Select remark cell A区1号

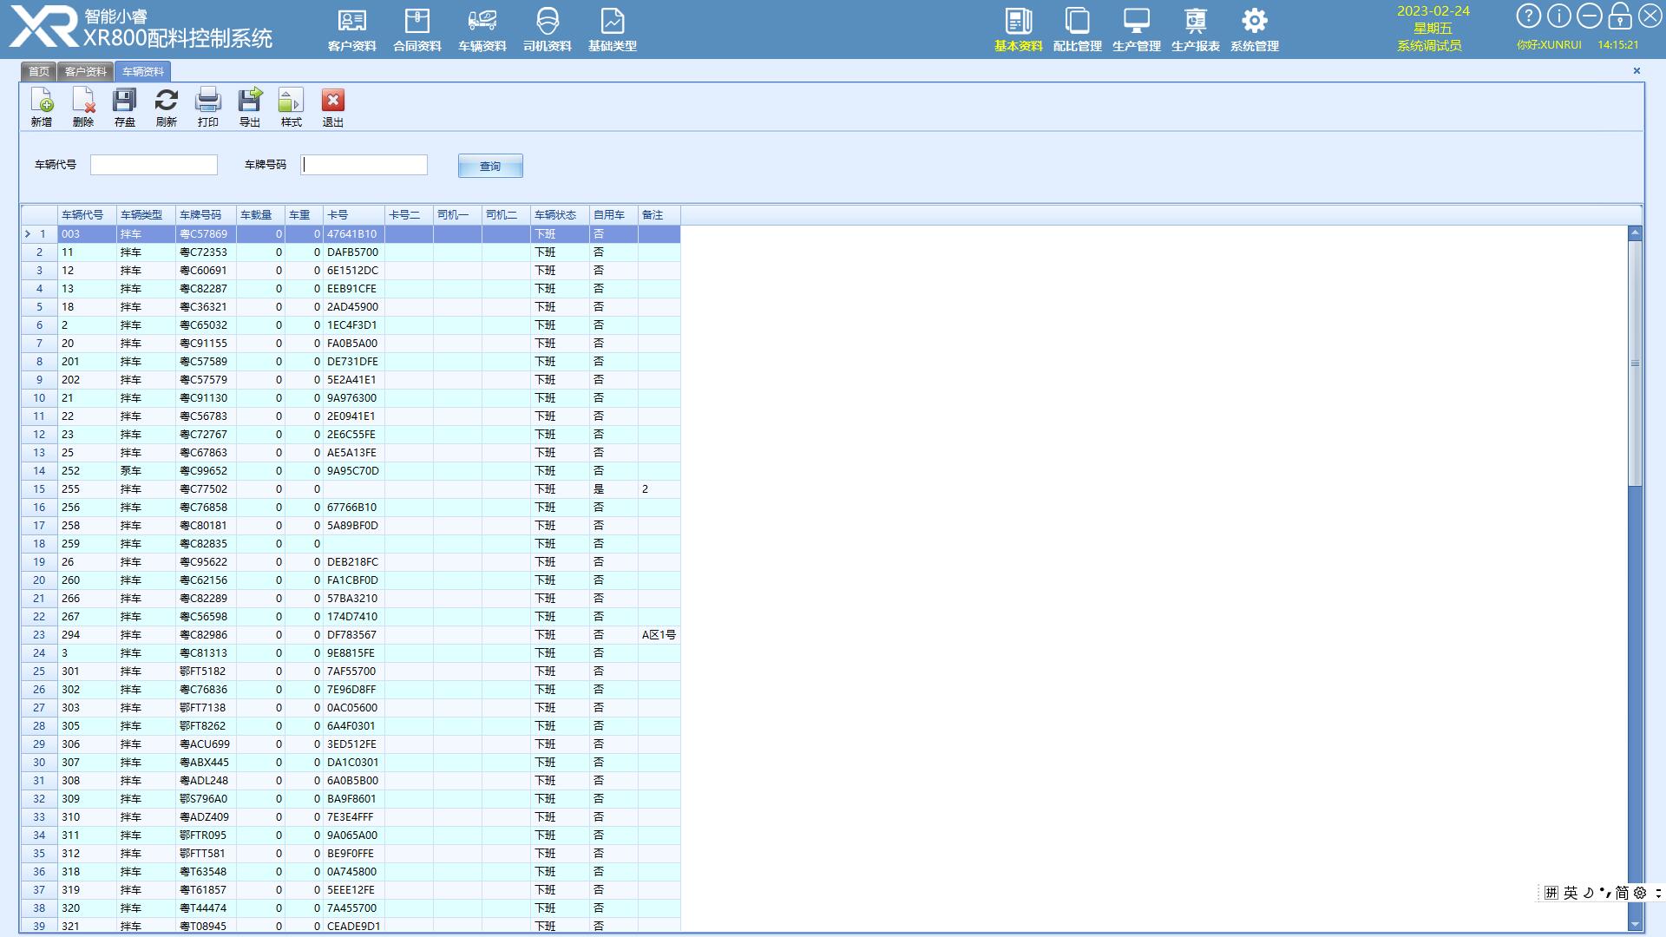[x=659, y=635]
